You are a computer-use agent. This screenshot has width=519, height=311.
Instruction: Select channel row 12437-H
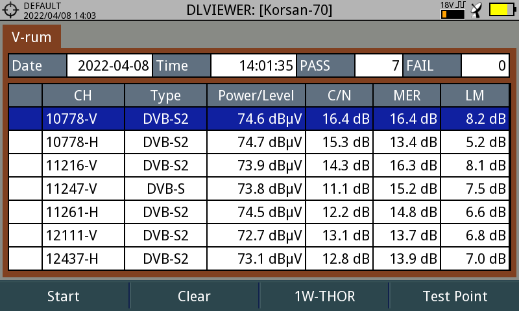258,259
